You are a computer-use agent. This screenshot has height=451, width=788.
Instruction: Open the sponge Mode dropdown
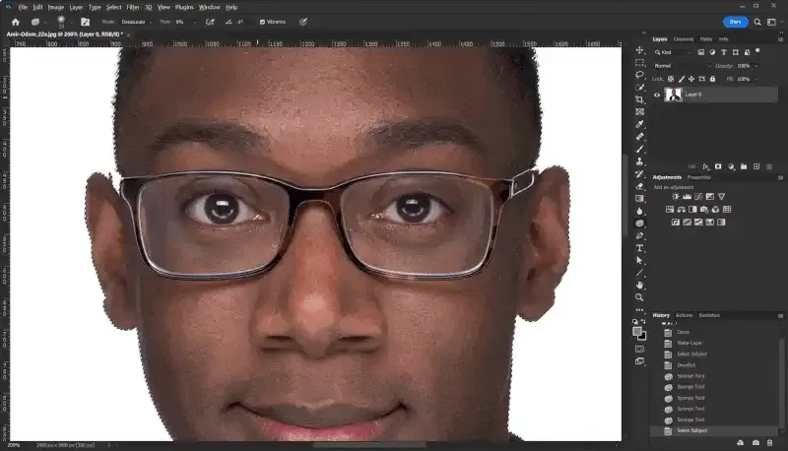pyautogui.click(x=136, y=22)
